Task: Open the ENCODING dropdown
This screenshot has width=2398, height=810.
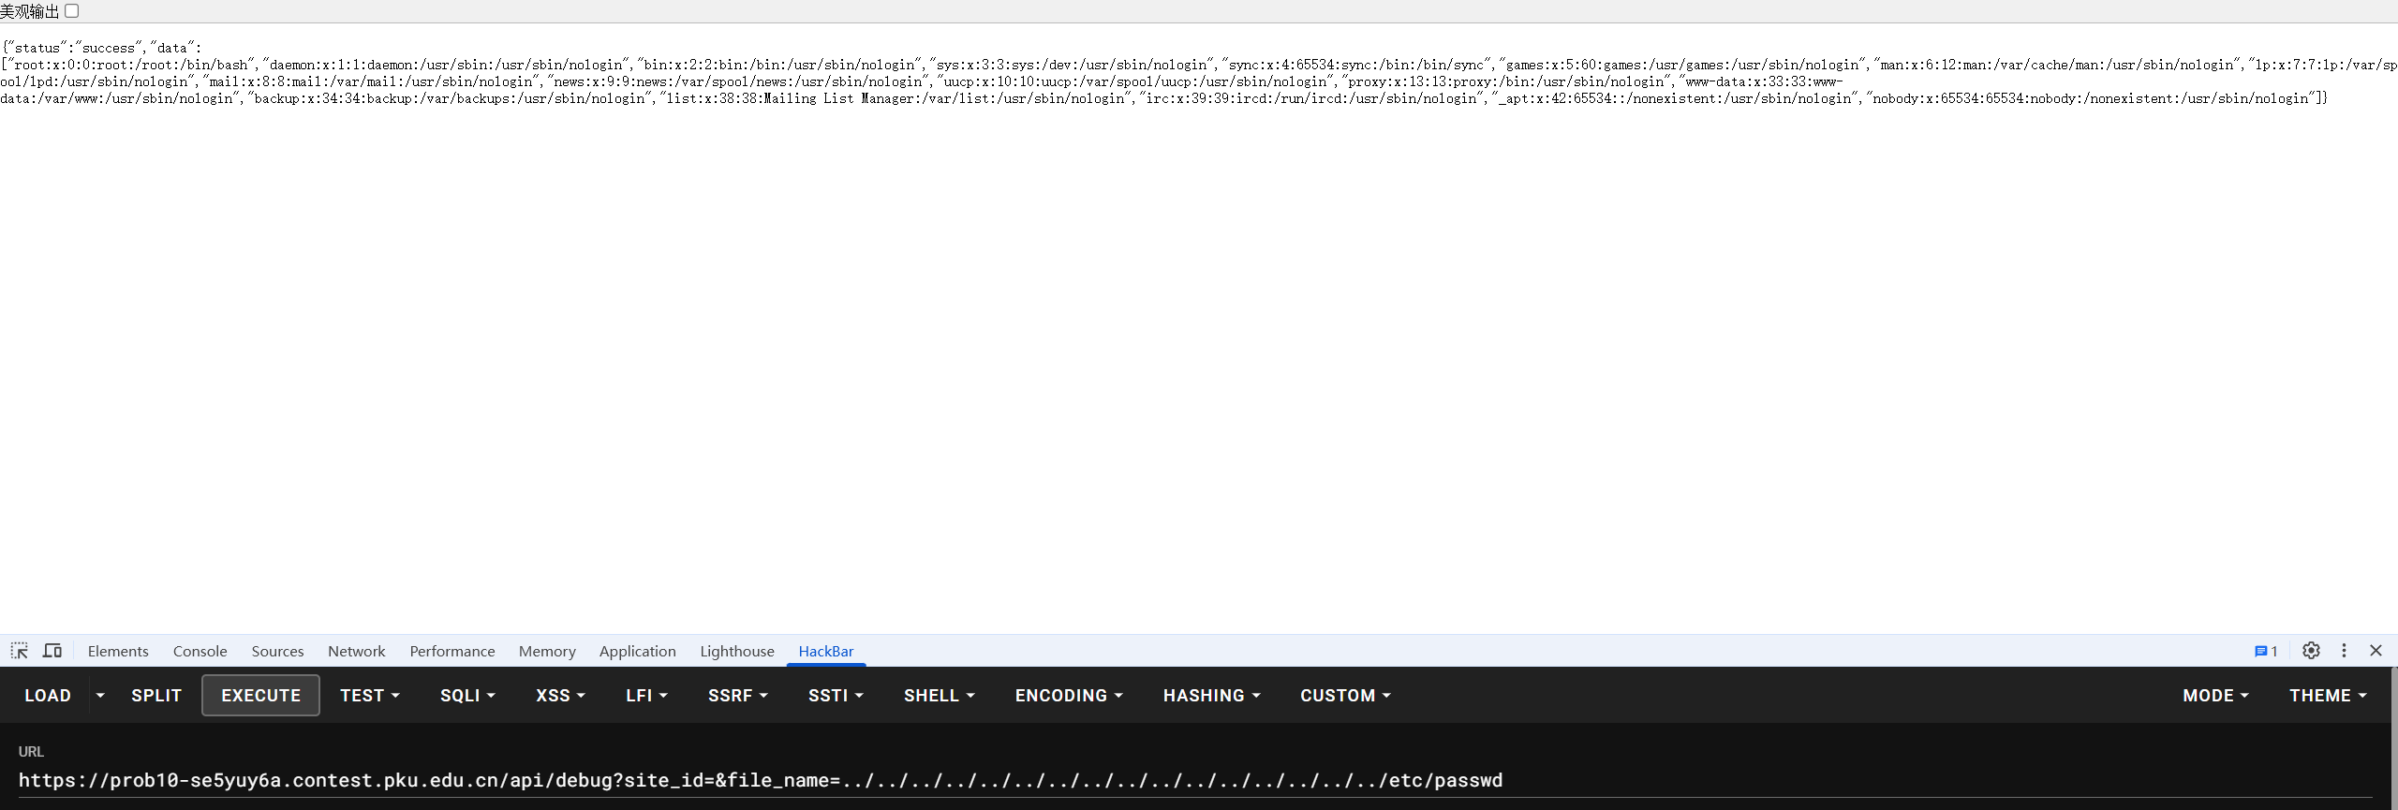Action: pyautogui.click(x=1068, y=696)
